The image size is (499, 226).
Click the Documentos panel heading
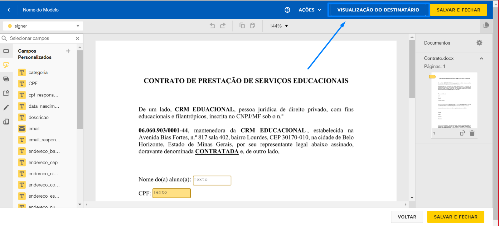[437, 43]
